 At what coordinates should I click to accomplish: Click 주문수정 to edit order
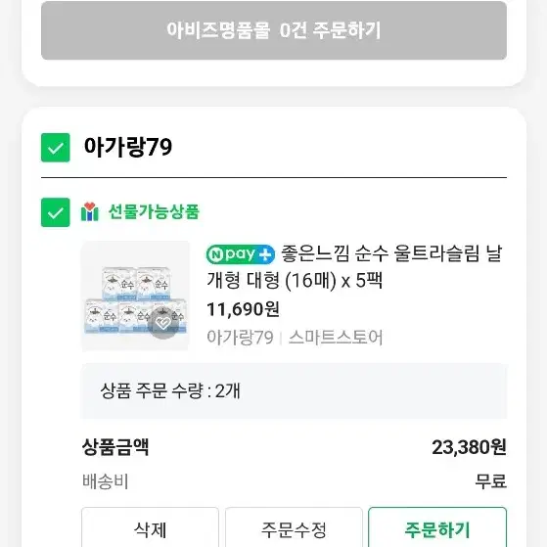[x=294, y=528]
